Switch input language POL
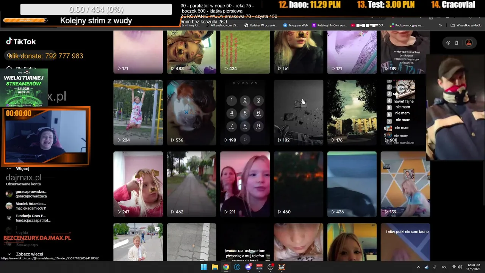Screen dimensions: 485x273 click(444, 267)
